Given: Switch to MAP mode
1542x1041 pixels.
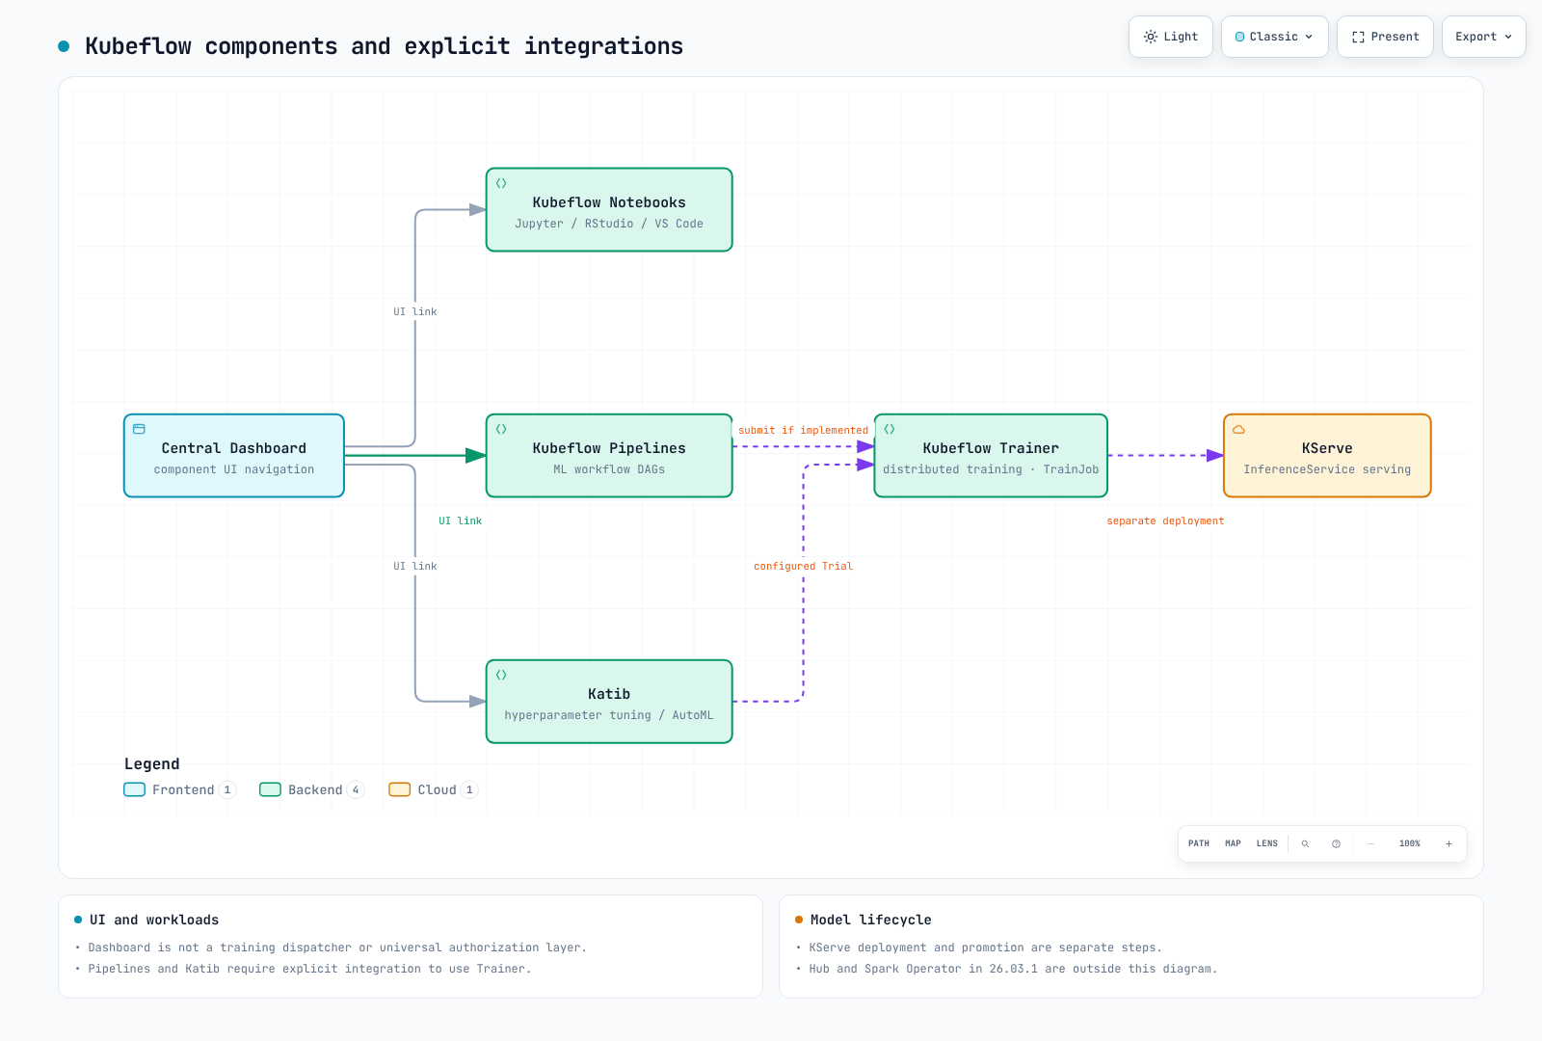Looking at the screenshot, I should [1233, 843].
